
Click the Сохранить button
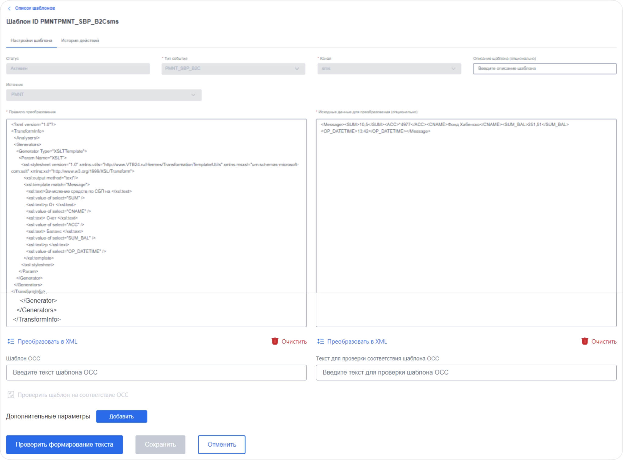[x=160, y=445]
